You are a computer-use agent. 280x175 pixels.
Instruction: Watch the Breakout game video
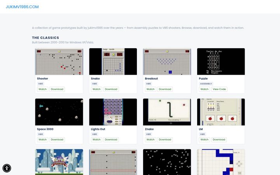[150, 89]
